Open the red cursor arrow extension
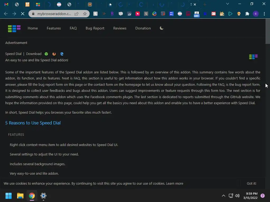 point(138,14)
